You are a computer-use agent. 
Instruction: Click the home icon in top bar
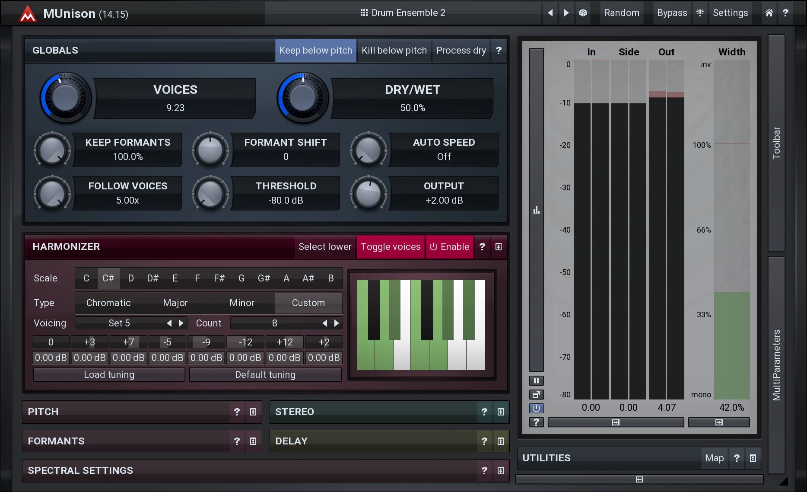point(769,13)
